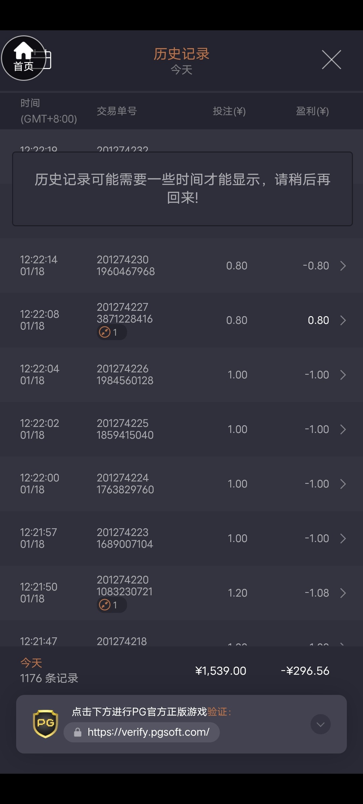Expand details for the 12:22:14 record
This screenshot has height=804, width=363.
pyautogui.click(x=343, y=266)
